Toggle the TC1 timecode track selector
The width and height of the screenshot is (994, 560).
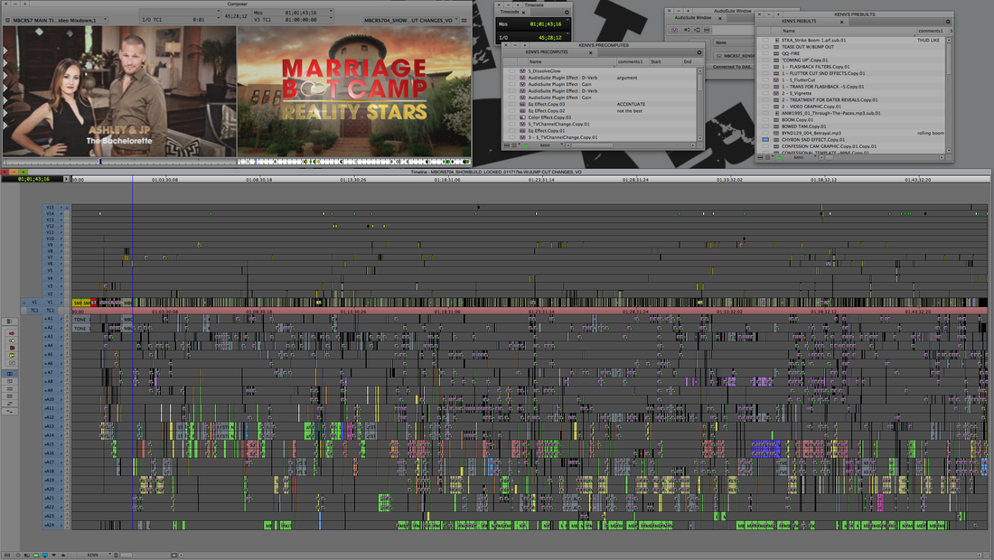50,311
